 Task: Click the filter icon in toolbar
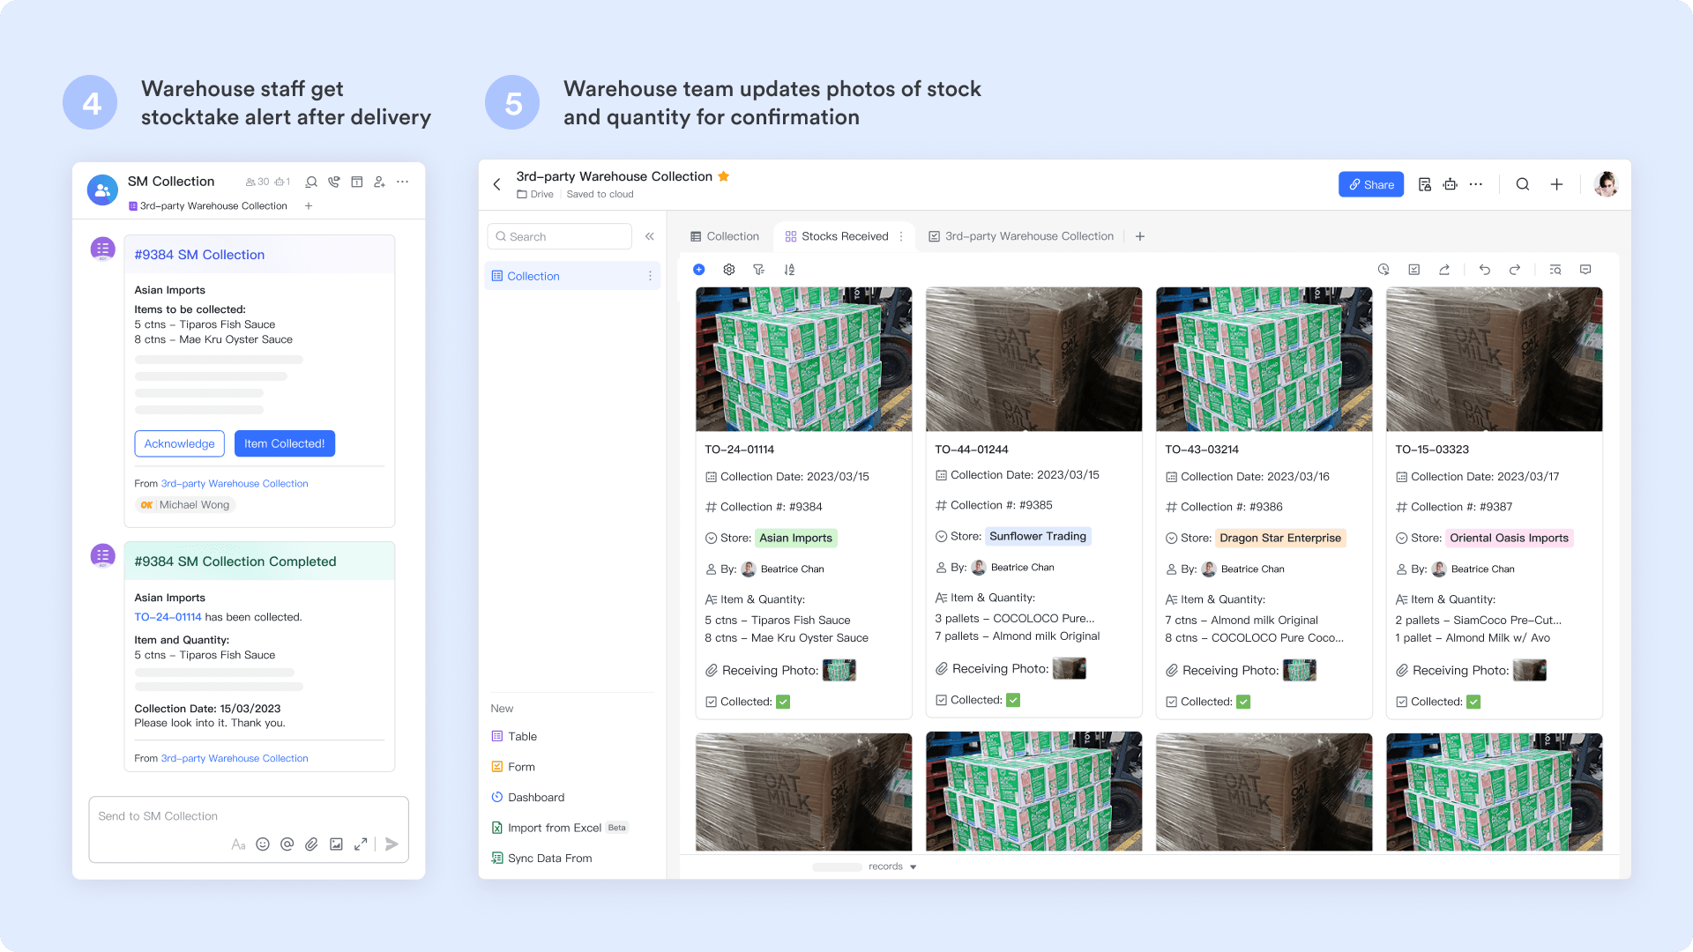[x=758, y=270]
